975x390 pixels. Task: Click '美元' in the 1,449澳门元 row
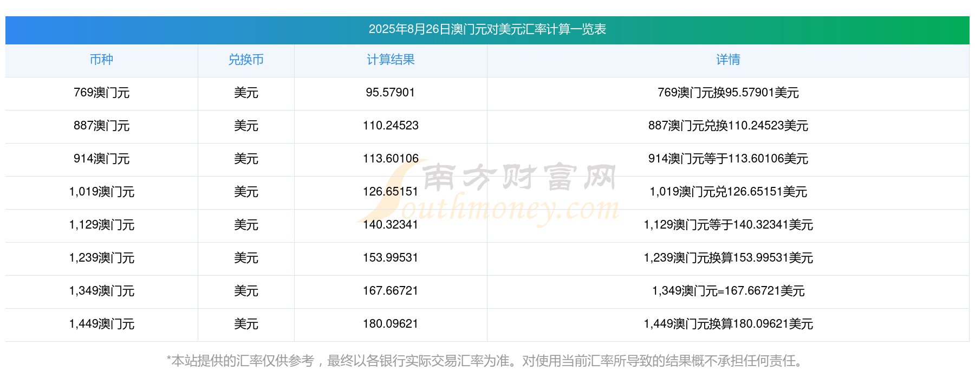(246, 324)
